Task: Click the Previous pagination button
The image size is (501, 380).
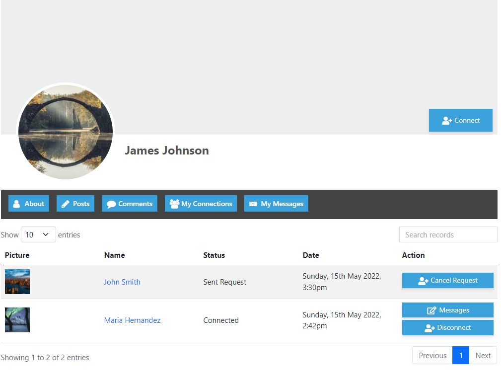Action: [x=432, y=355]
